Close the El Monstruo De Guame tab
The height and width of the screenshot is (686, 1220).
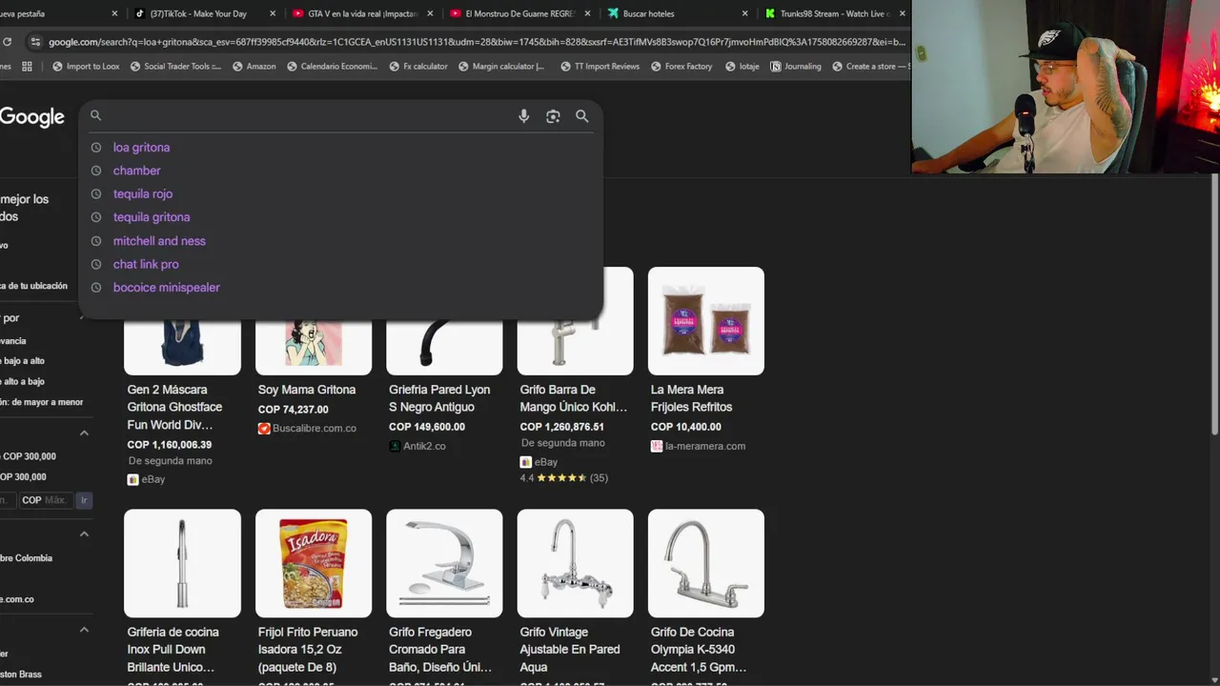pos(587,13)
